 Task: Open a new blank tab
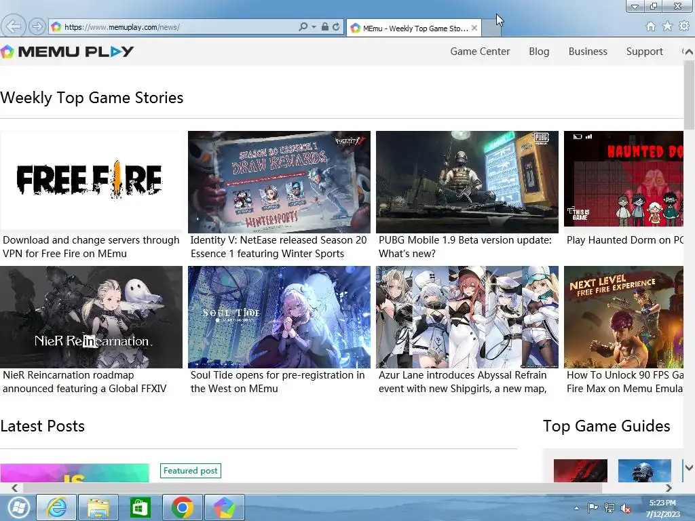(x=491, y=28)
